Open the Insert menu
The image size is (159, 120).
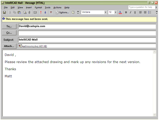point(29,8)
